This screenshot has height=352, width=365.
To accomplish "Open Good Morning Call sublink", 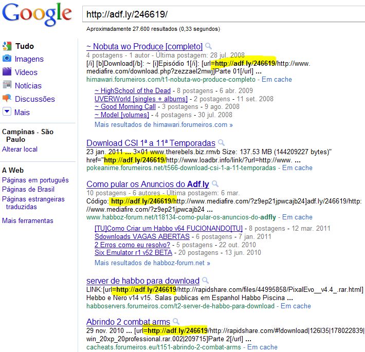I will [x=125, y=106].
